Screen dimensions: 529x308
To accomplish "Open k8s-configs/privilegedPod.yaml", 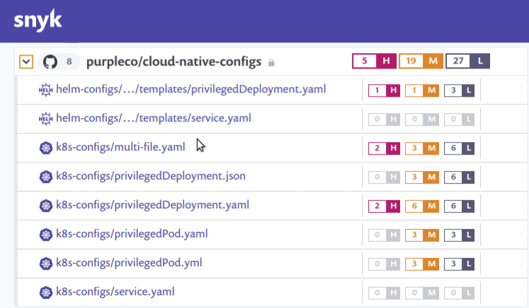I will (x=132, y=234).
